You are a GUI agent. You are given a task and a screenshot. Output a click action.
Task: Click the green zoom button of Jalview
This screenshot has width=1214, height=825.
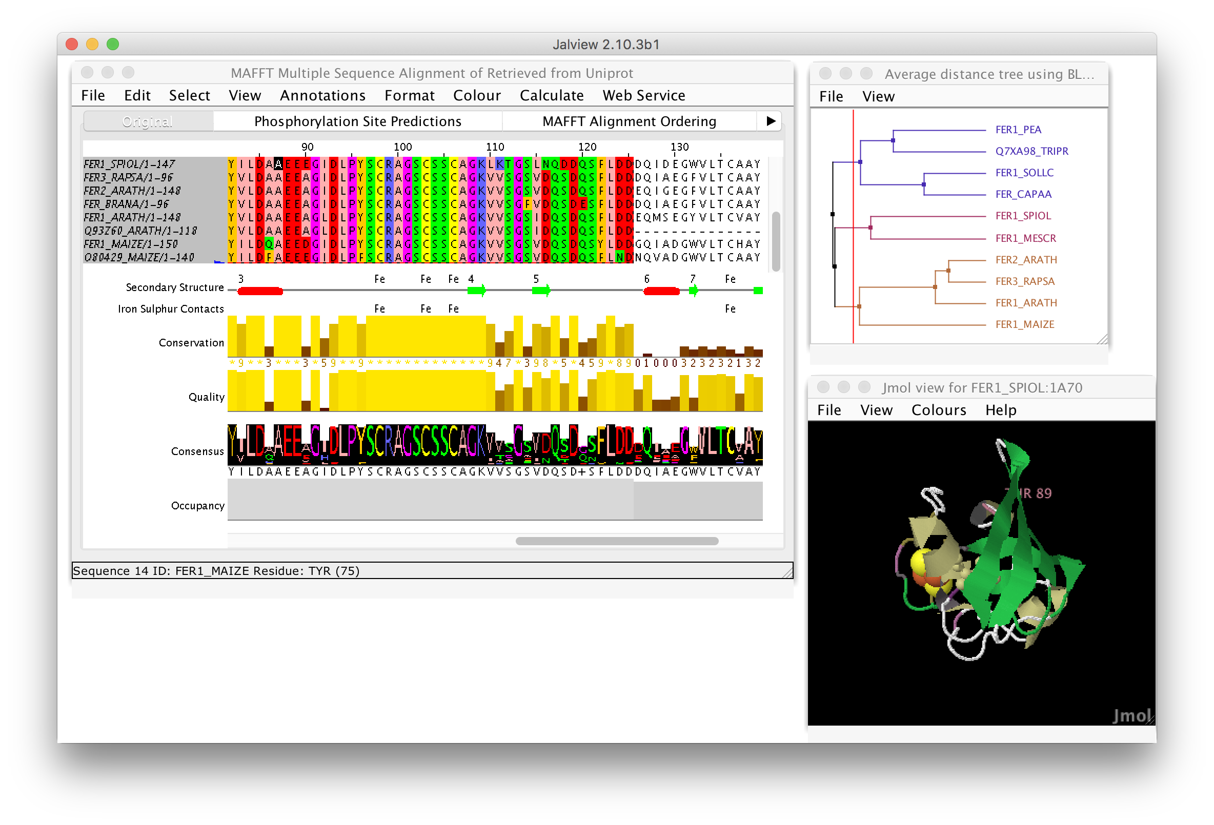(113, 45)
